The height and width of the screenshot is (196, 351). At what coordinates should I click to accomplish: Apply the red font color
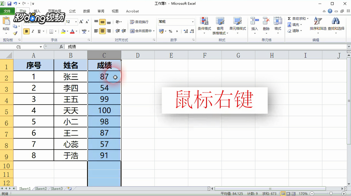point(72,31)
